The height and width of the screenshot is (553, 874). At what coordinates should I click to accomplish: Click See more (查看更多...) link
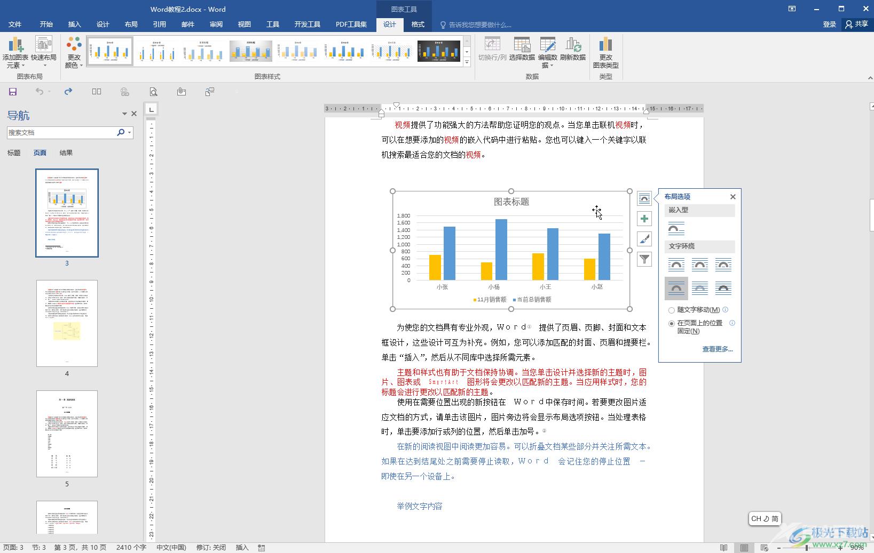pos(717,349)
